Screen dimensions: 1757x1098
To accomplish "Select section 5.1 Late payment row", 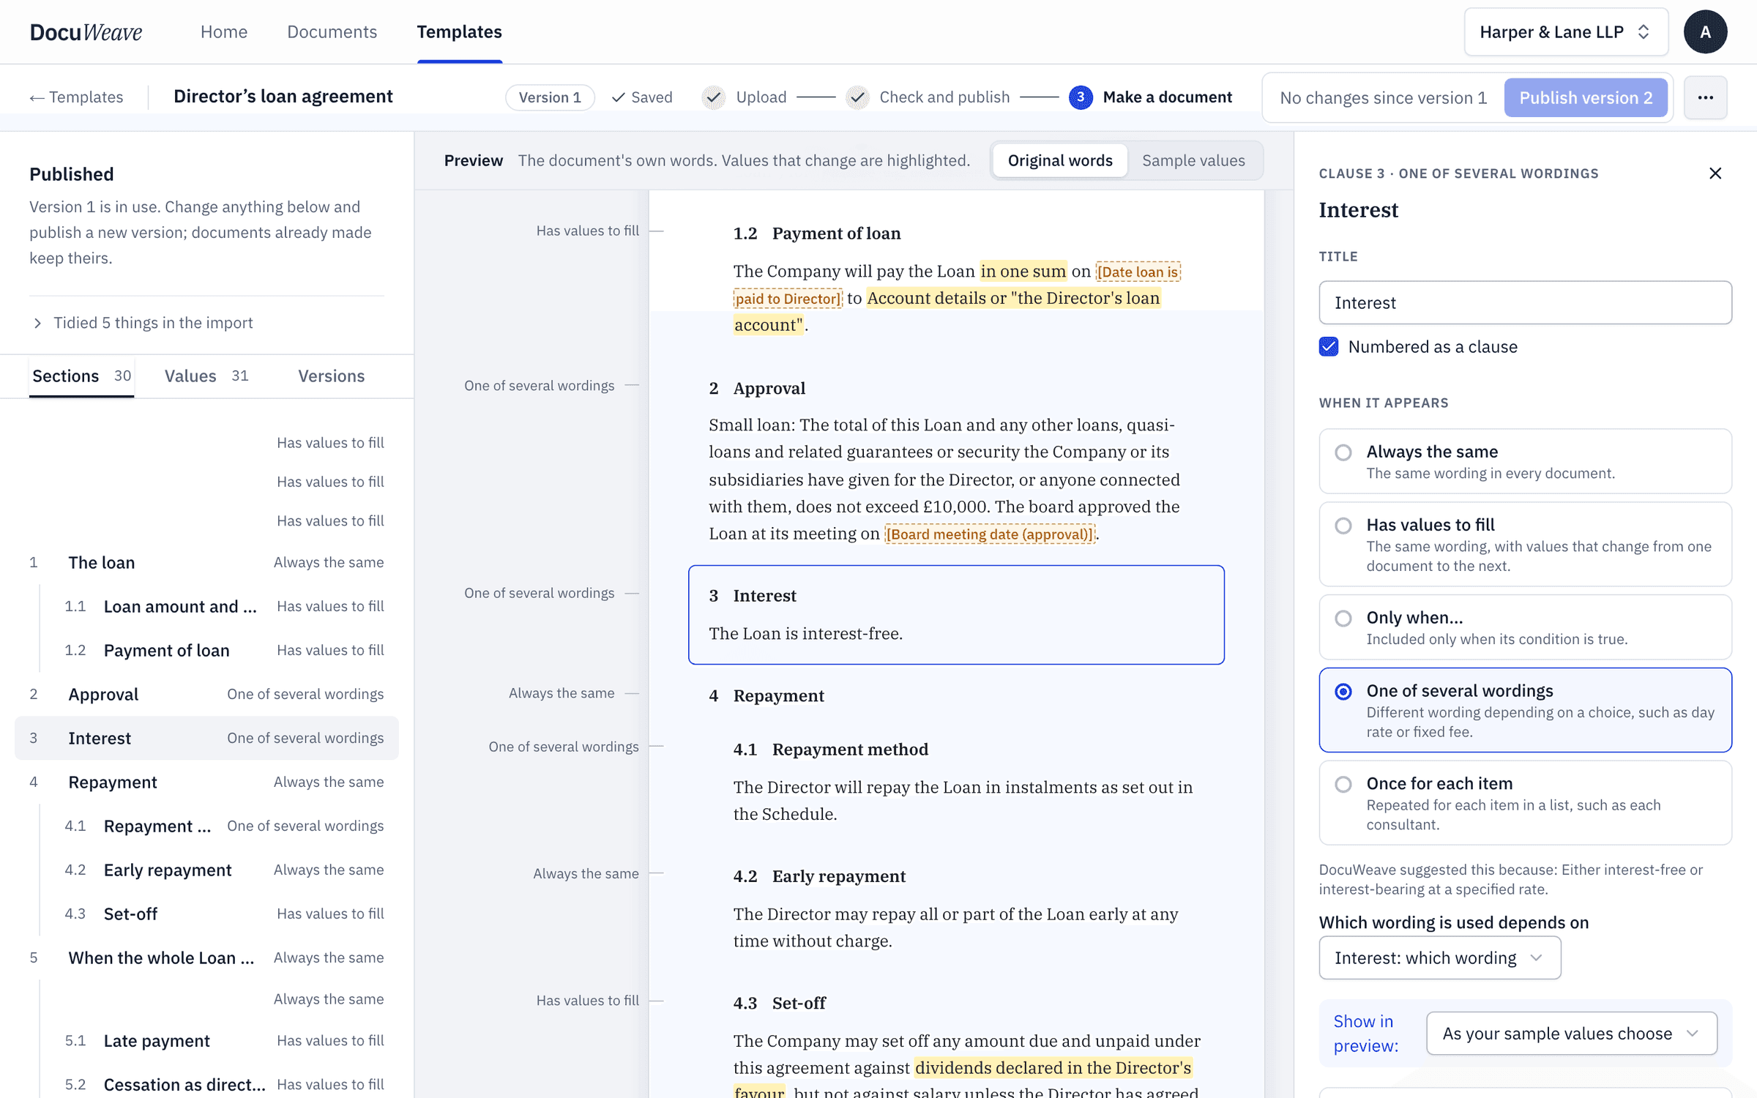I will pyautogui.click(x=206, y=1040).
